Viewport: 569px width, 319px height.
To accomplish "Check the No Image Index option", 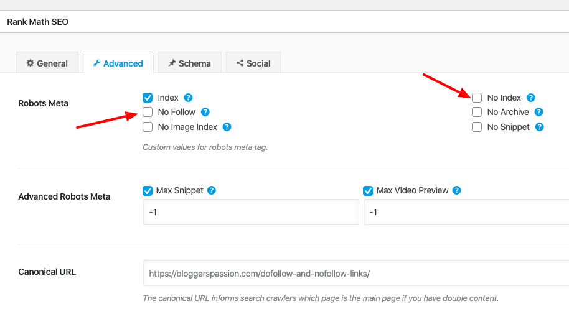I will coord(148,127).
